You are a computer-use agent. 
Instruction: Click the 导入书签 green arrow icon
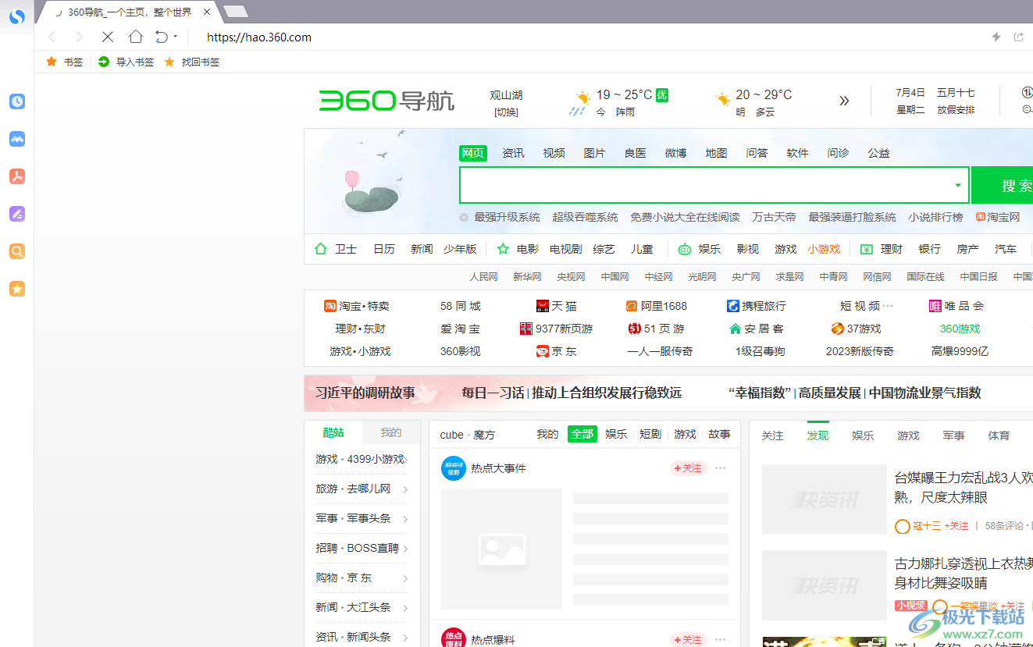pos(104,62)
